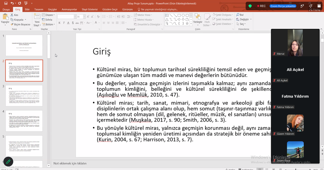324x170 pixels.
Task: Increase font size with the larger A icon
Action: pyautogui.click(x=88, y=16)
